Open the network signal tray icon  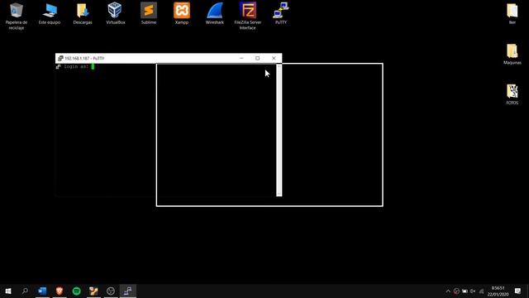coord(481,291)
